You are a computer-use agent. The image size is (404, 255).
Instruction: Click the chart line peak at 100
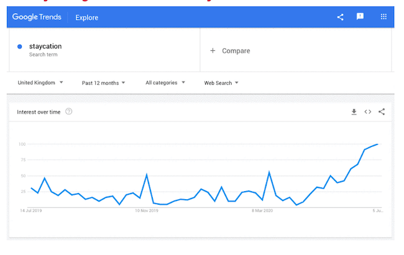377,144
